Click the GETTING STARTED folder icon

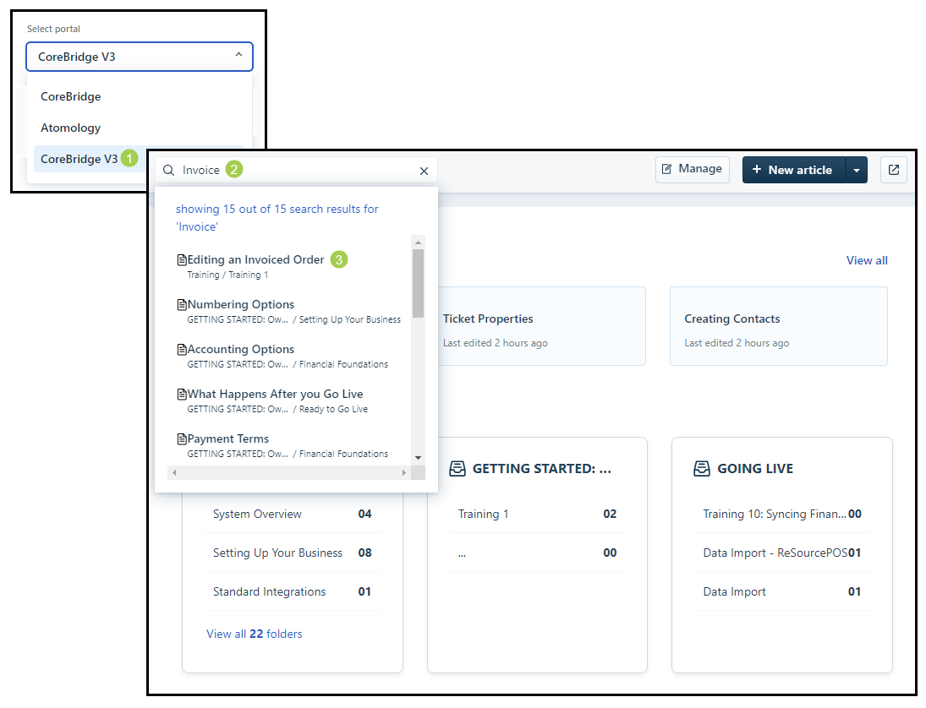(458, 468)
